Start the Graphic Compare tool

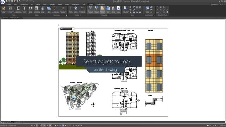tap(90, 10)
